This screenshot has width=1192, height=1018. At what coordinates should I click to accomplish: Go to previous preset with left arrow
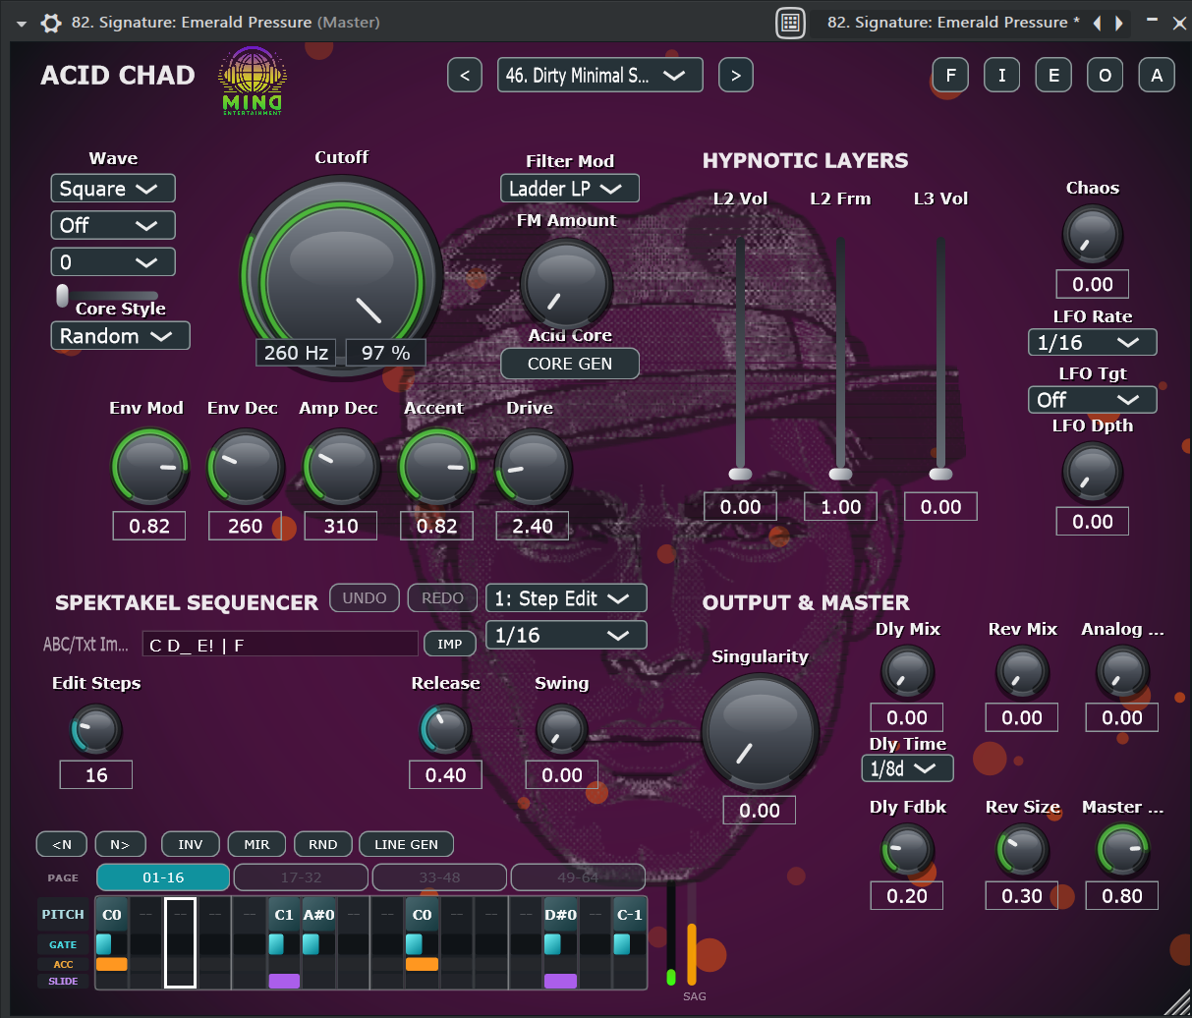(465, 76)
